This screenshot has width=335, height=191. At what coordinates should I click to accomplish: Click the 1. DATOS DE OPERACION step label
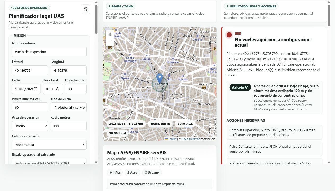[x=29, y=8]
